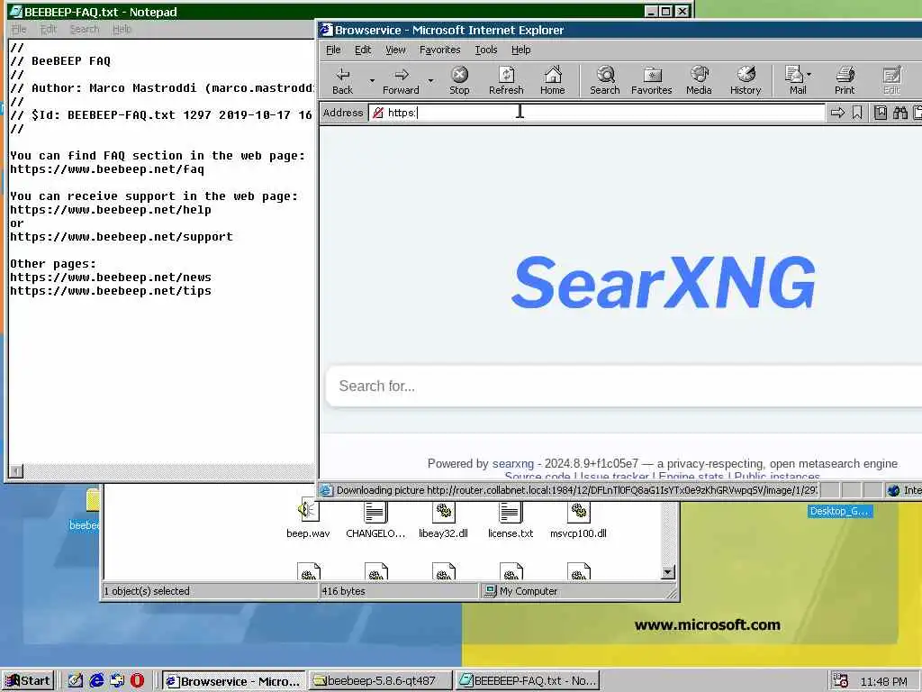Open the Back history dropdown arrow
The width and height of the screenshot is (922, 692).
tap(372, 80)
